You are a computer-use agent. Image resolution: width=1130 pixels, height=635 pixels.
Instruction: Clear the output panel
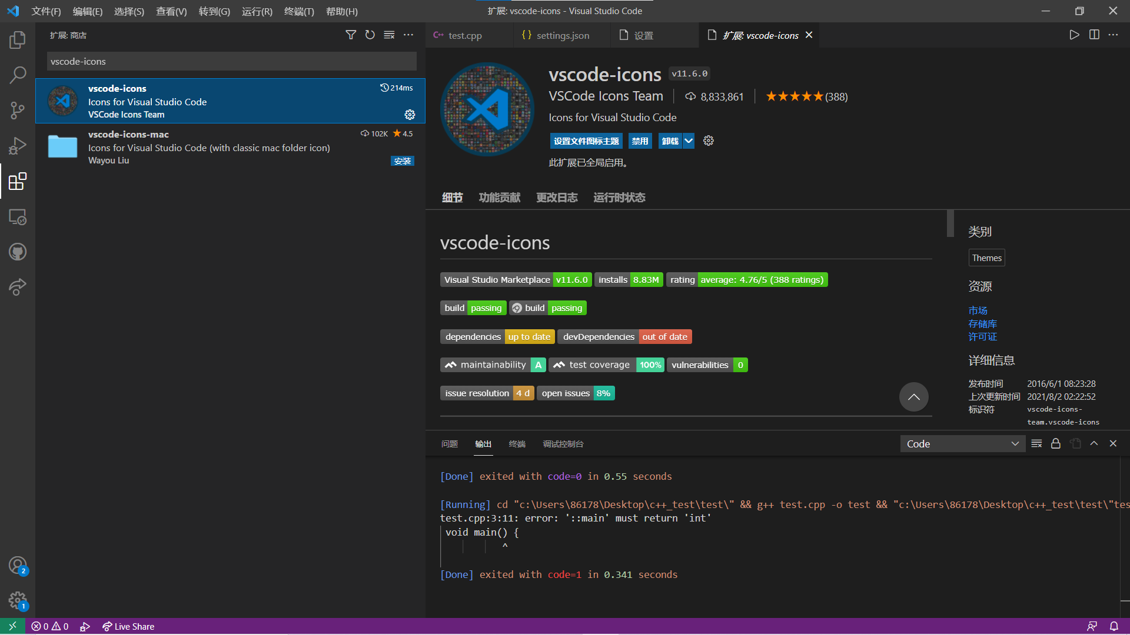(1036, 444)
